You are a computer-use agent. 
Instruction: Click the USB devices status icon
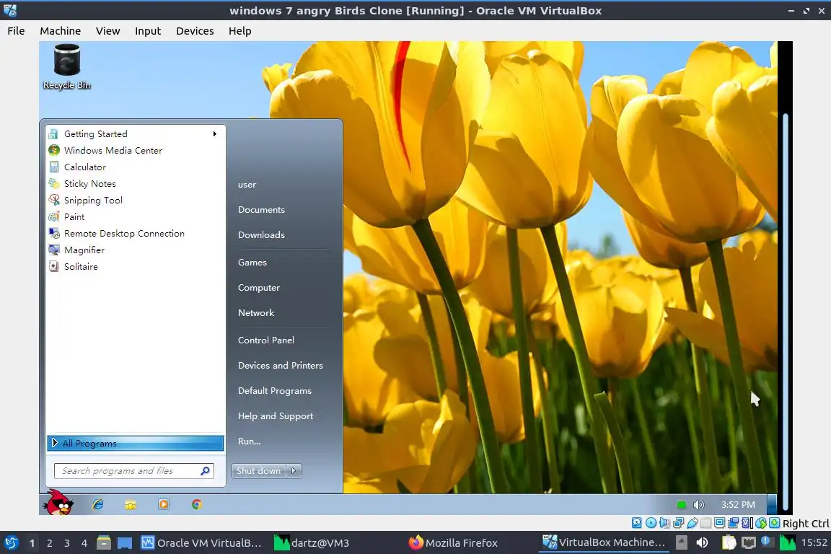tap(692, 523)
